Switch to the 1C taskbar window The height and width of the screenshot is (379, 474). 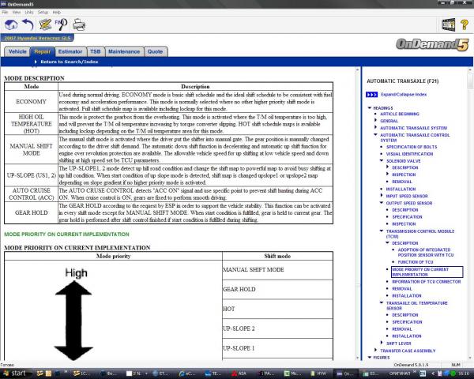pyautogui.click(x=81, y=373)
